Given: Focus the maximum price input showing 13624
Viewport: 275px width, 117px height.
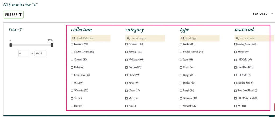Looking at the screenshot, I should (40, 54).
